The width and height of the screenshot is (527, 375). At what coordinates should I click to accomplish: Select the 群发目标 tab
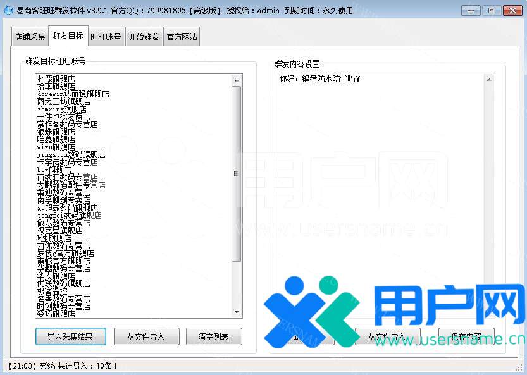point(68,35)
